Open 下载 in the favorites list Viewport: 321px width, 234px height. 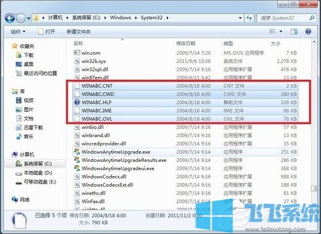[x=29, y=55]
